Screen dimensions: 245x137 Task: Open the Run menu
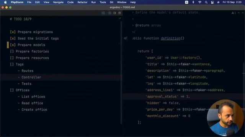93,2
